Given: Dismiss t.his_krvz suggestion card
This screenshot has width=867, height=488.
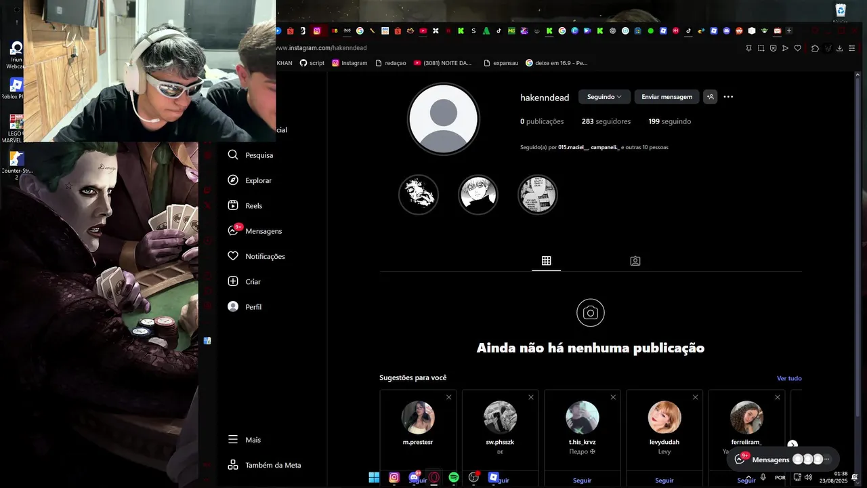Looking at the screenshot, I should click(613, 397).
